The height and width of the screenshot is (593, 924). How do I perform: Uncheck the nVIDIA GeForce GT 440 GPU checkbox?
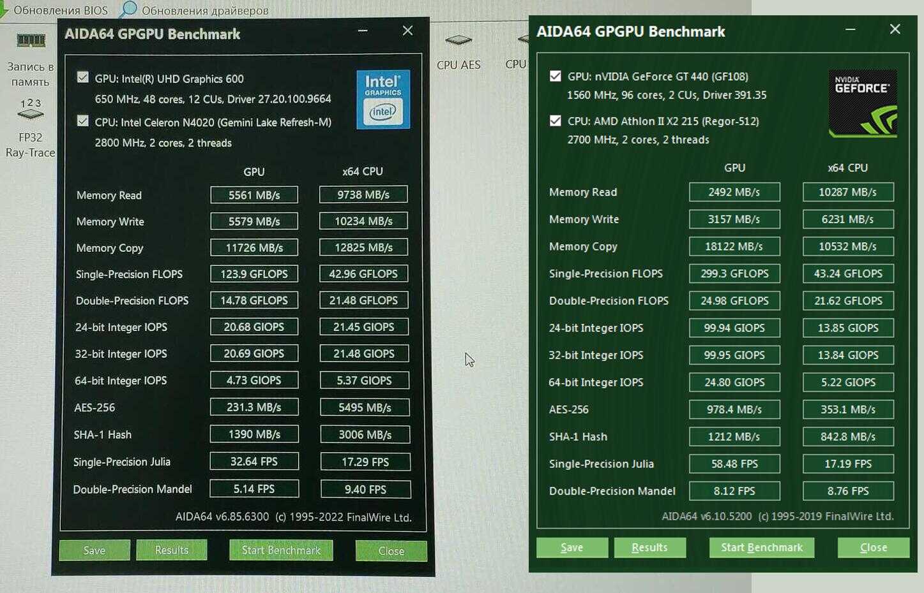click(556, 76)
